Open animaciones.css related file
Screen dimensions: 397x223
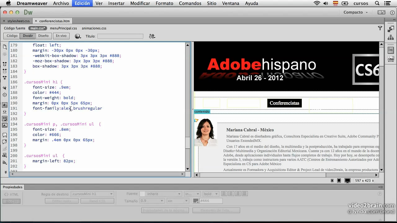94,28
